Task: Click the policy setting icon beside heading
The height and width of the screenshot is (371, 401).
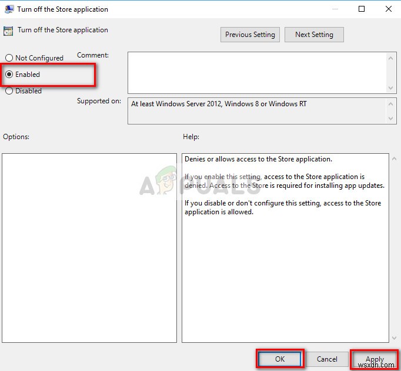Action: pyautogui.click(x=8, y=31)
